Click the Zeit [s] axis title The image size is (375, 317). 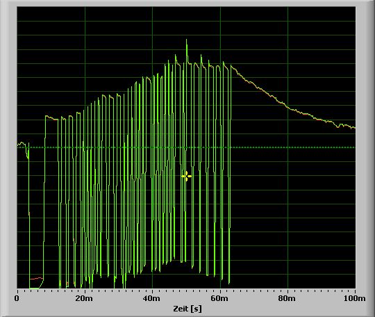click(187, 309)
